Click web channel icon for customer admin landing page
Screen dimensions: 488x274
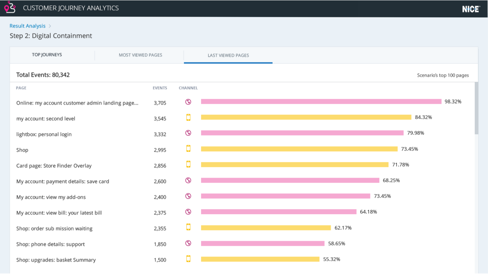[x=188, y=102]
